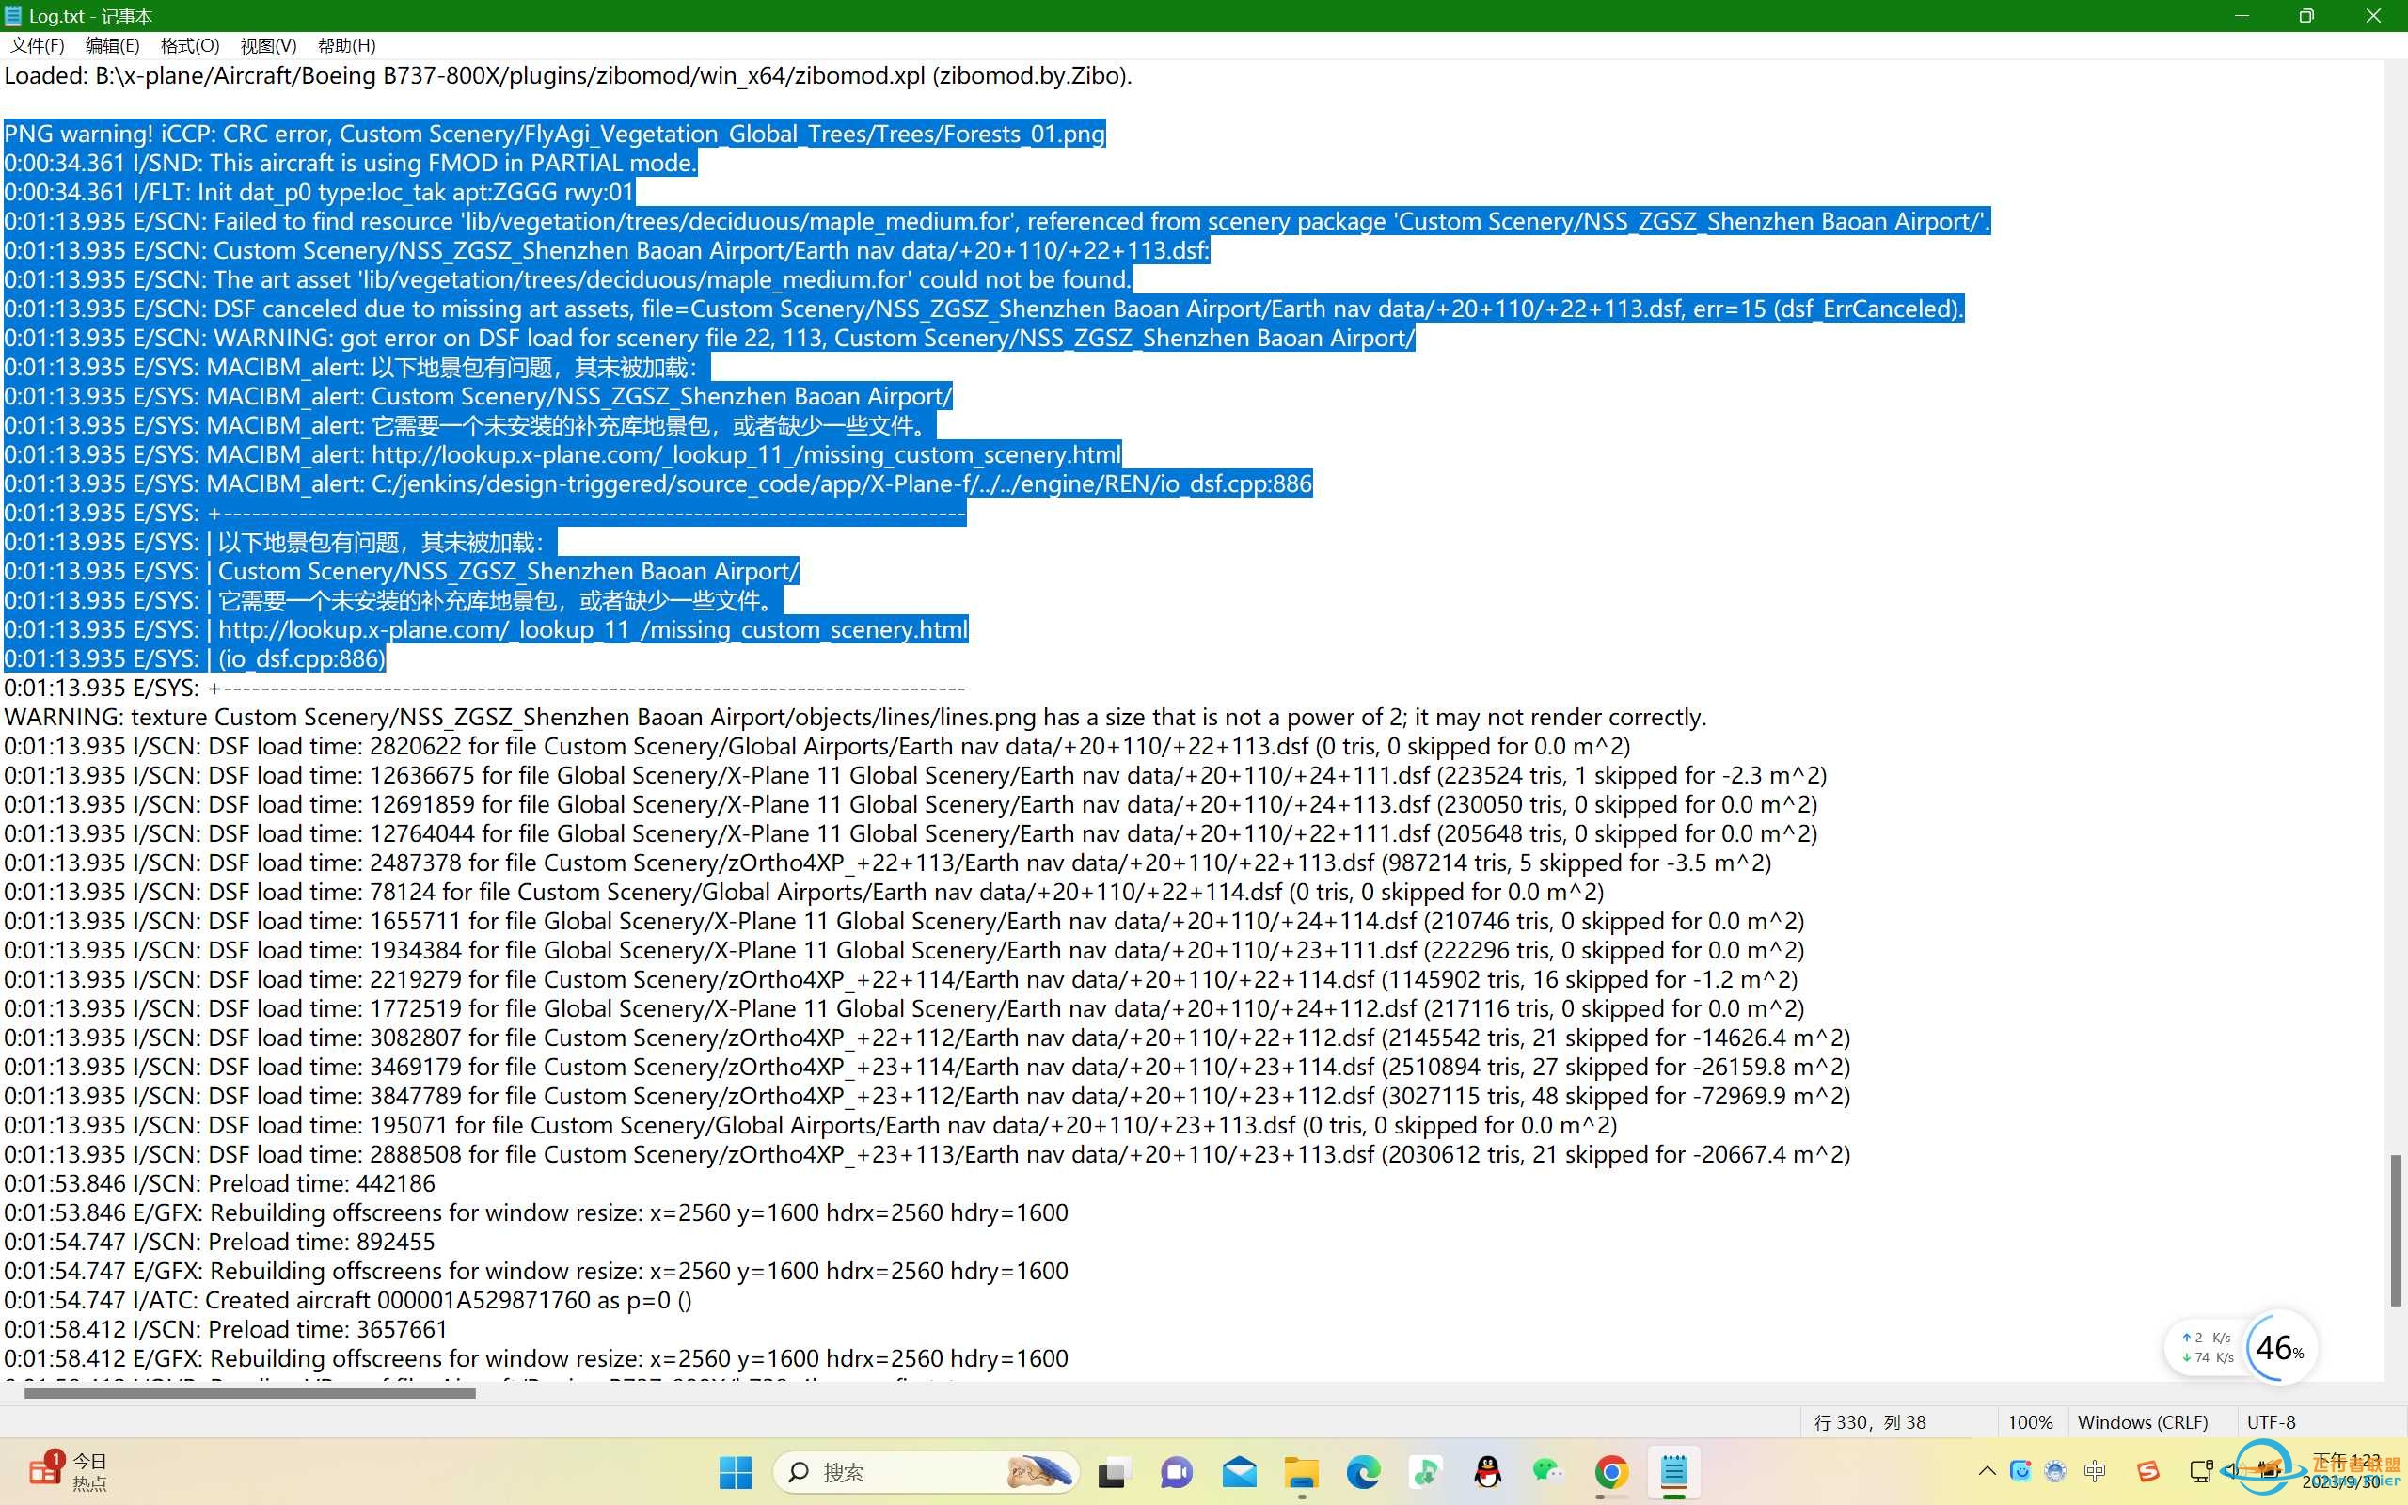The width and height of the screenshot is (2408, 1505).
Task: Click 'DSF load time: 12636675' line
Action: (915, 774)
